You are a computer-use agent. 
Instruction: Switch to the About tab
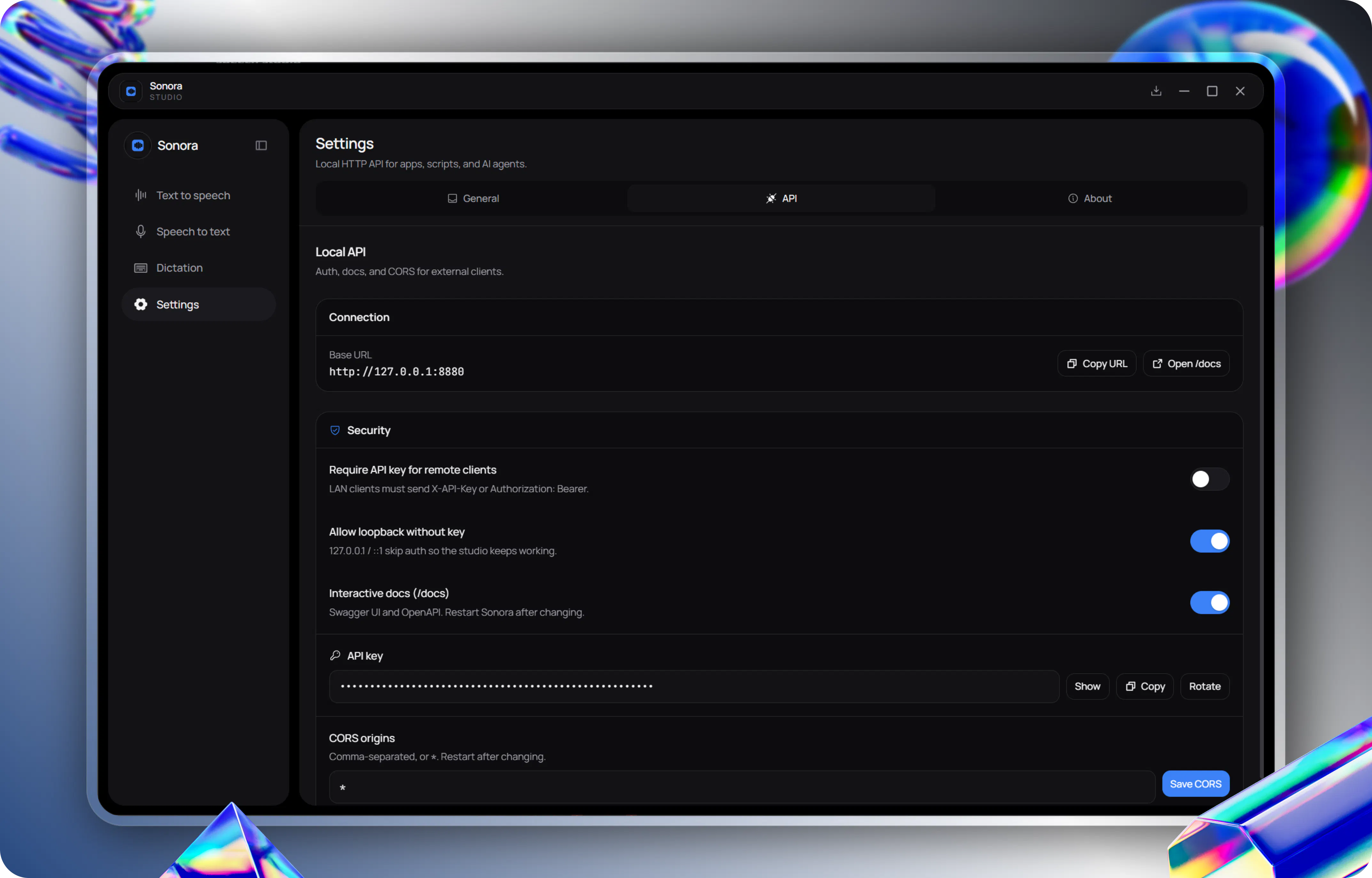pyautogui.click(x=1090, y=198)
